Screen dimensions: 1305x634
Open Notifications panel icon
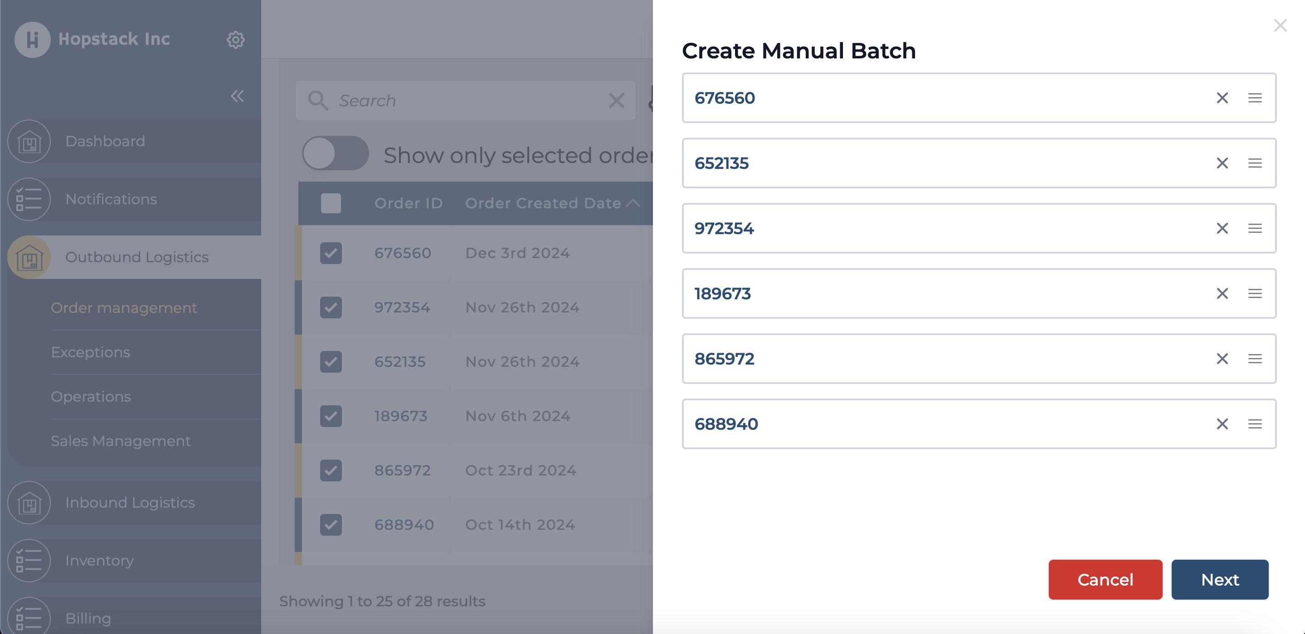coord(28,199)
